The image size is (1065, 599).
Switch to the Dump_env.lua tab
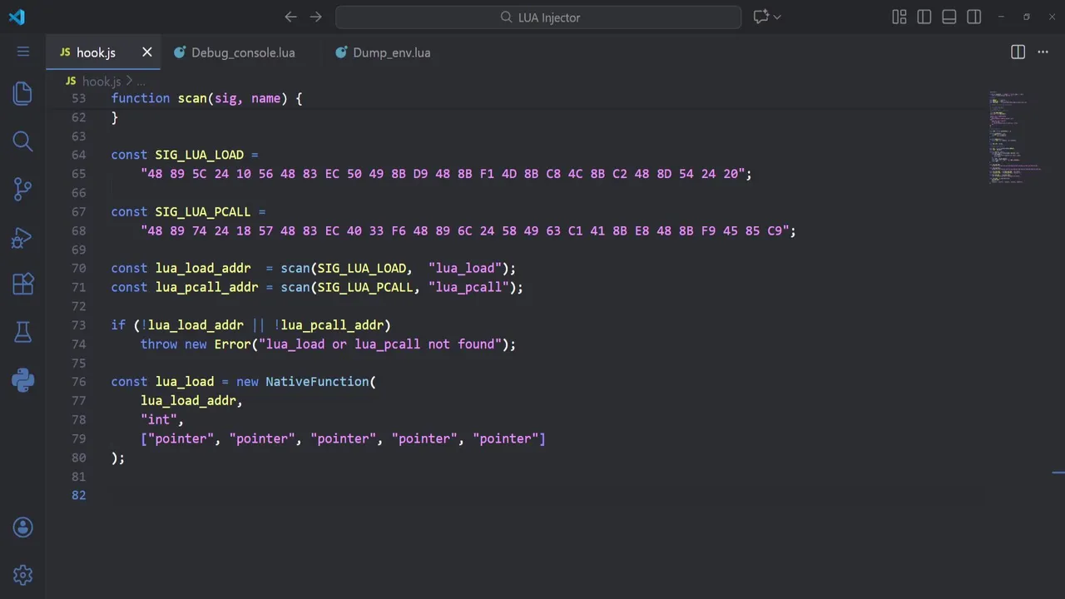(x=391, y=52)
